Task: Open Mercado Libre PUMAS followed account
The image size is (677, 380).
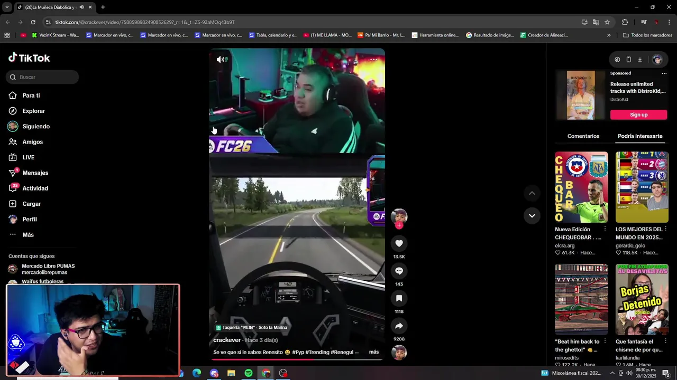Action: pos(42,269)
